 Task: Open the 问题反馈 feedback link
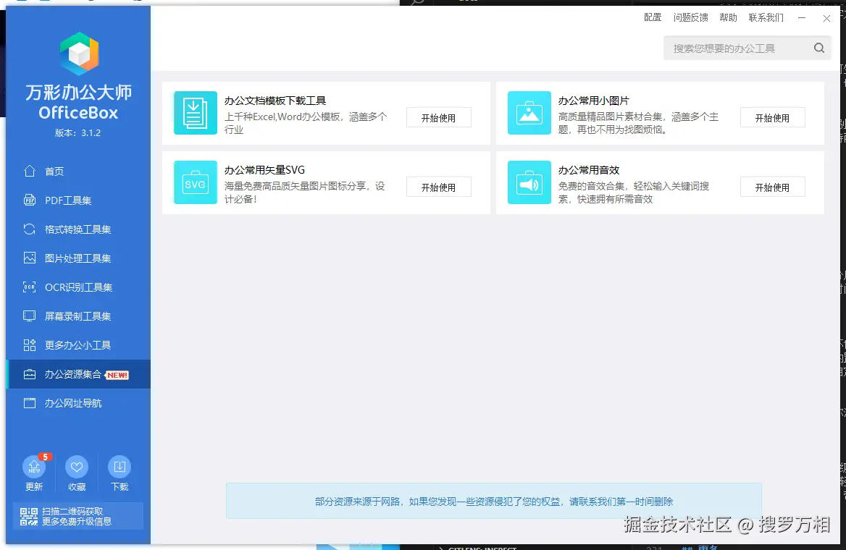click(690, 17)
